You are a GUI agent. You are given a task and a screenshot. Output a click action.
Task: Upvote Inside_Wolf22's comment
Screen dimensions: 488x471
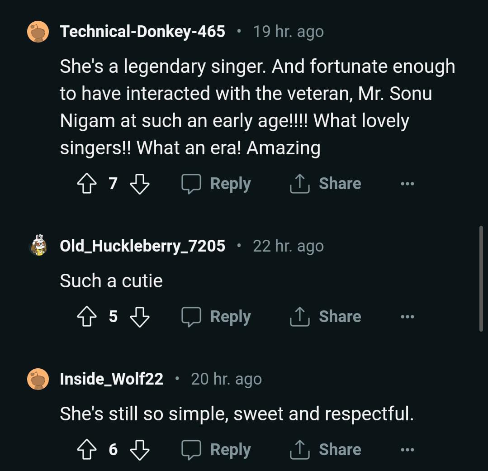click(87, 450)
